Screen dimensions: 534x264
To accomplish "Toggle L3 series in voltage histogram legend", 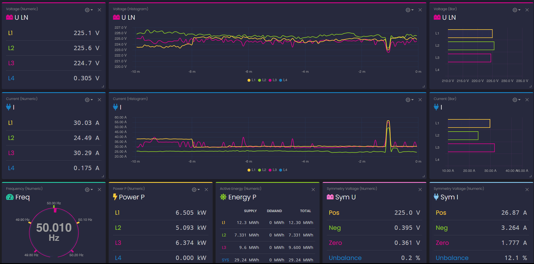I will (273, 80).
